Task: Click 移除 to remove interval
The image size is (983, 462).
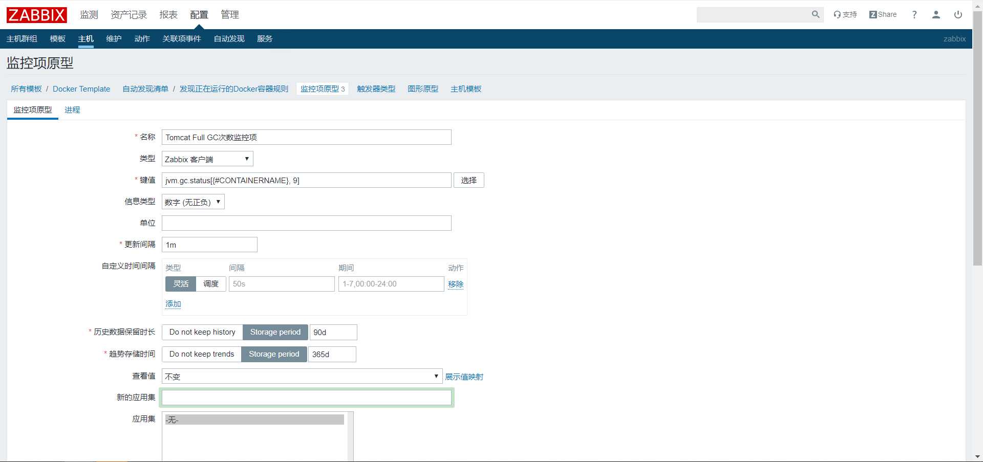Action: click(x=456, y=284)
